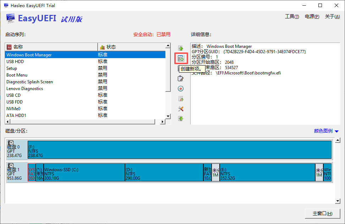Select the ATA HDD1 boot entry
Screen dimensions: 345x224
85,115
